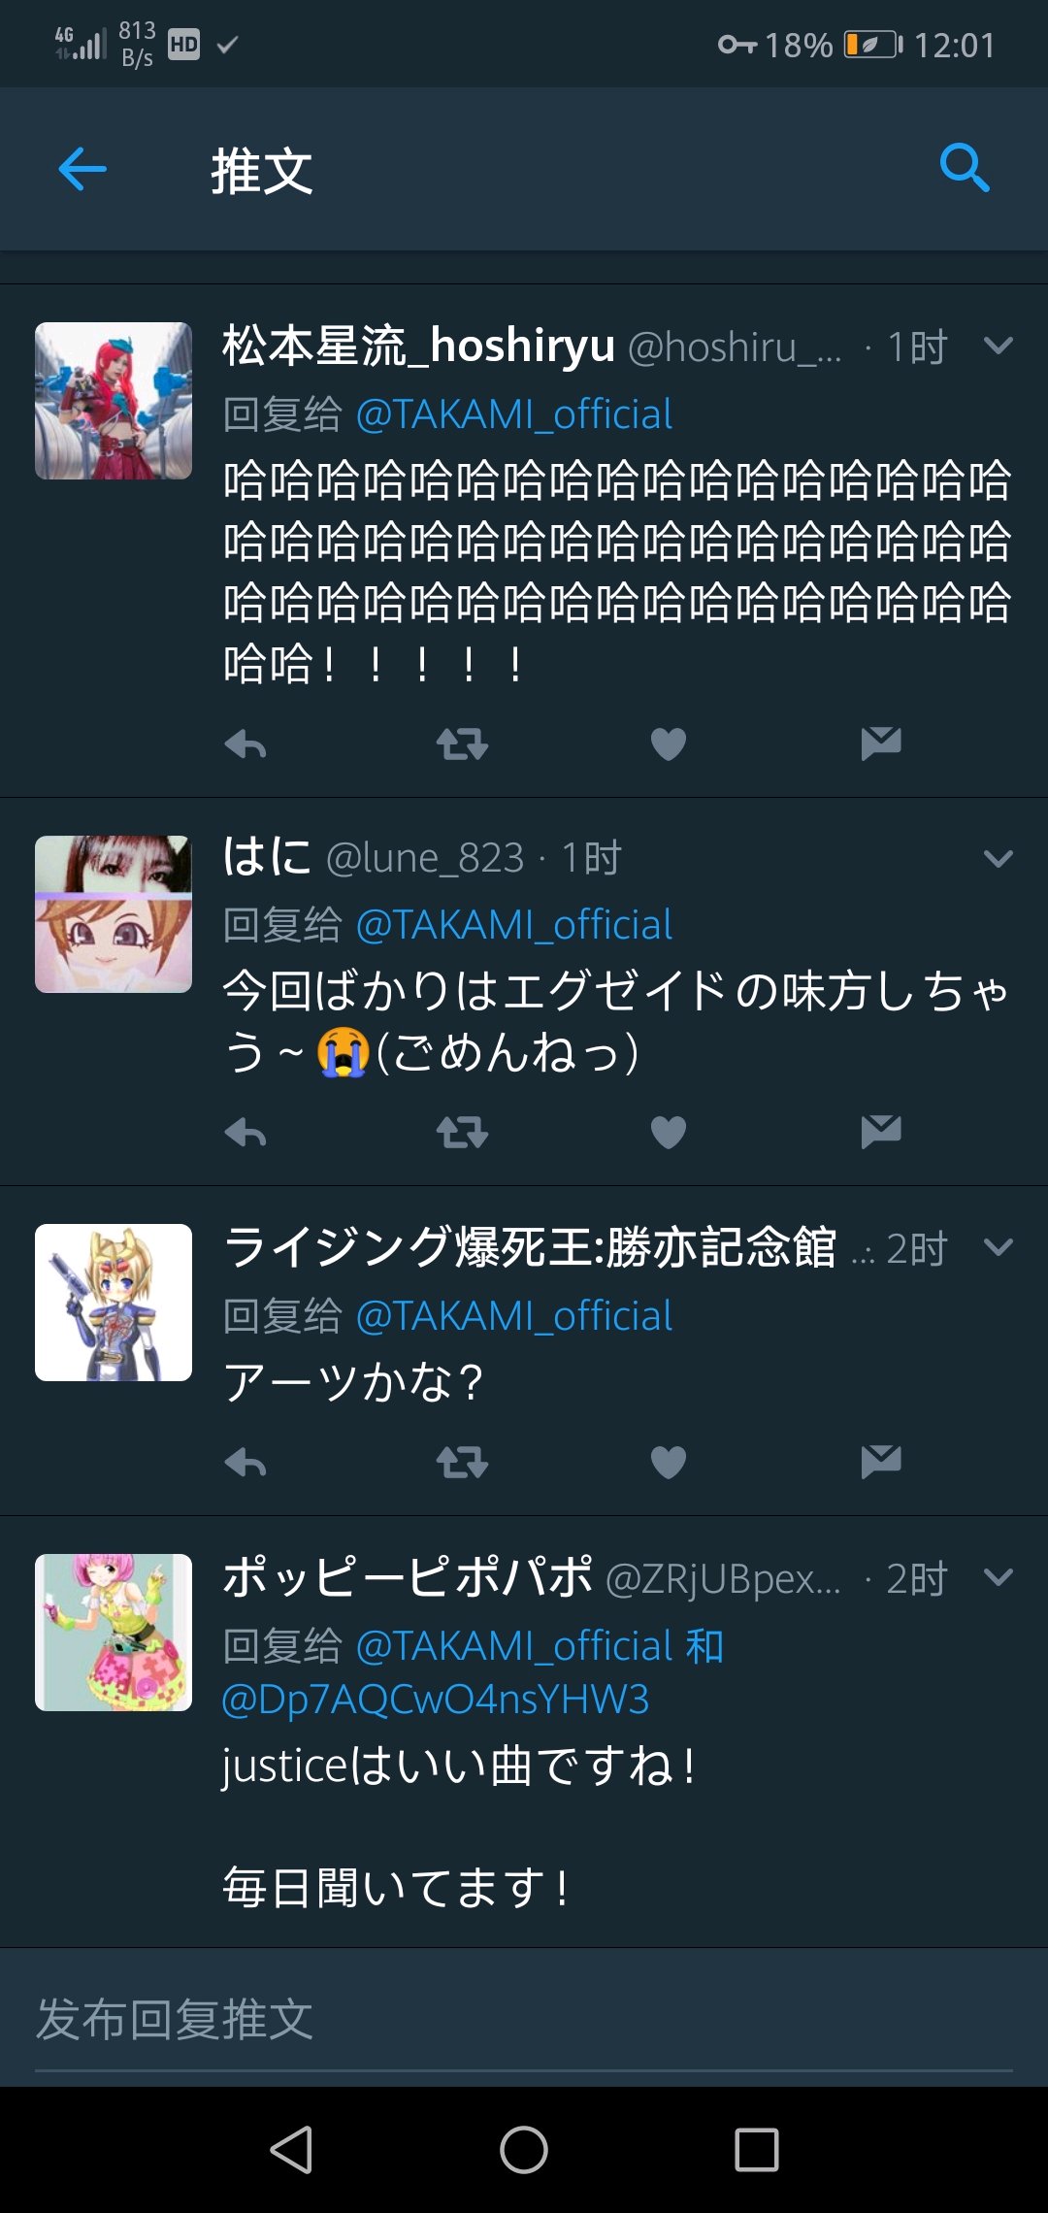
Task: Reply to the アーツかな？ tweet
Action: (x=246, y=1462)
